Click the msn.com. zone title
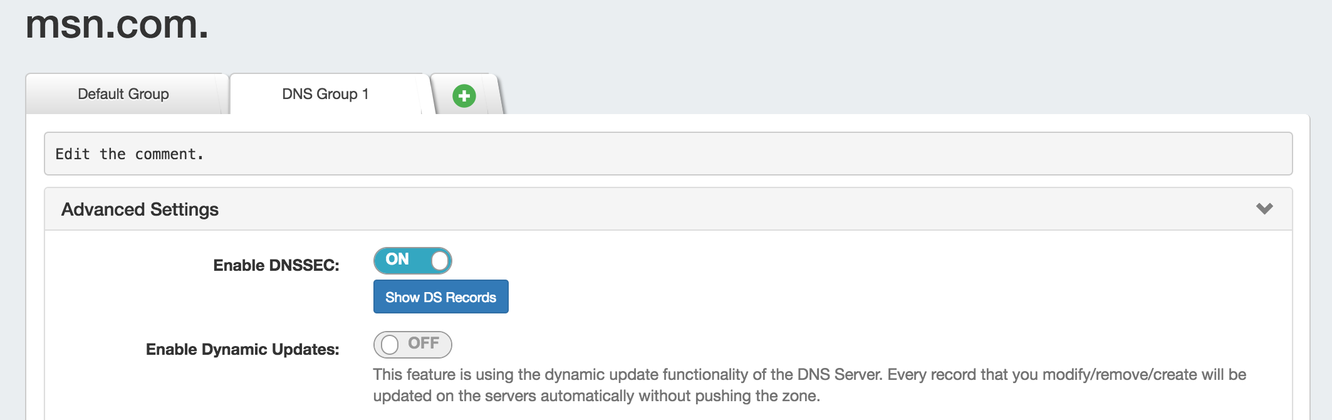The image size is (1332, 420). (x=117, y=25)
